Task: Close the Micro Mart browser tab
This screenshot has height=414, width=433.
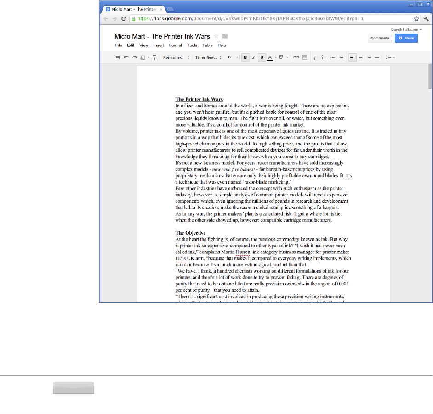Action: click(161, 9)
